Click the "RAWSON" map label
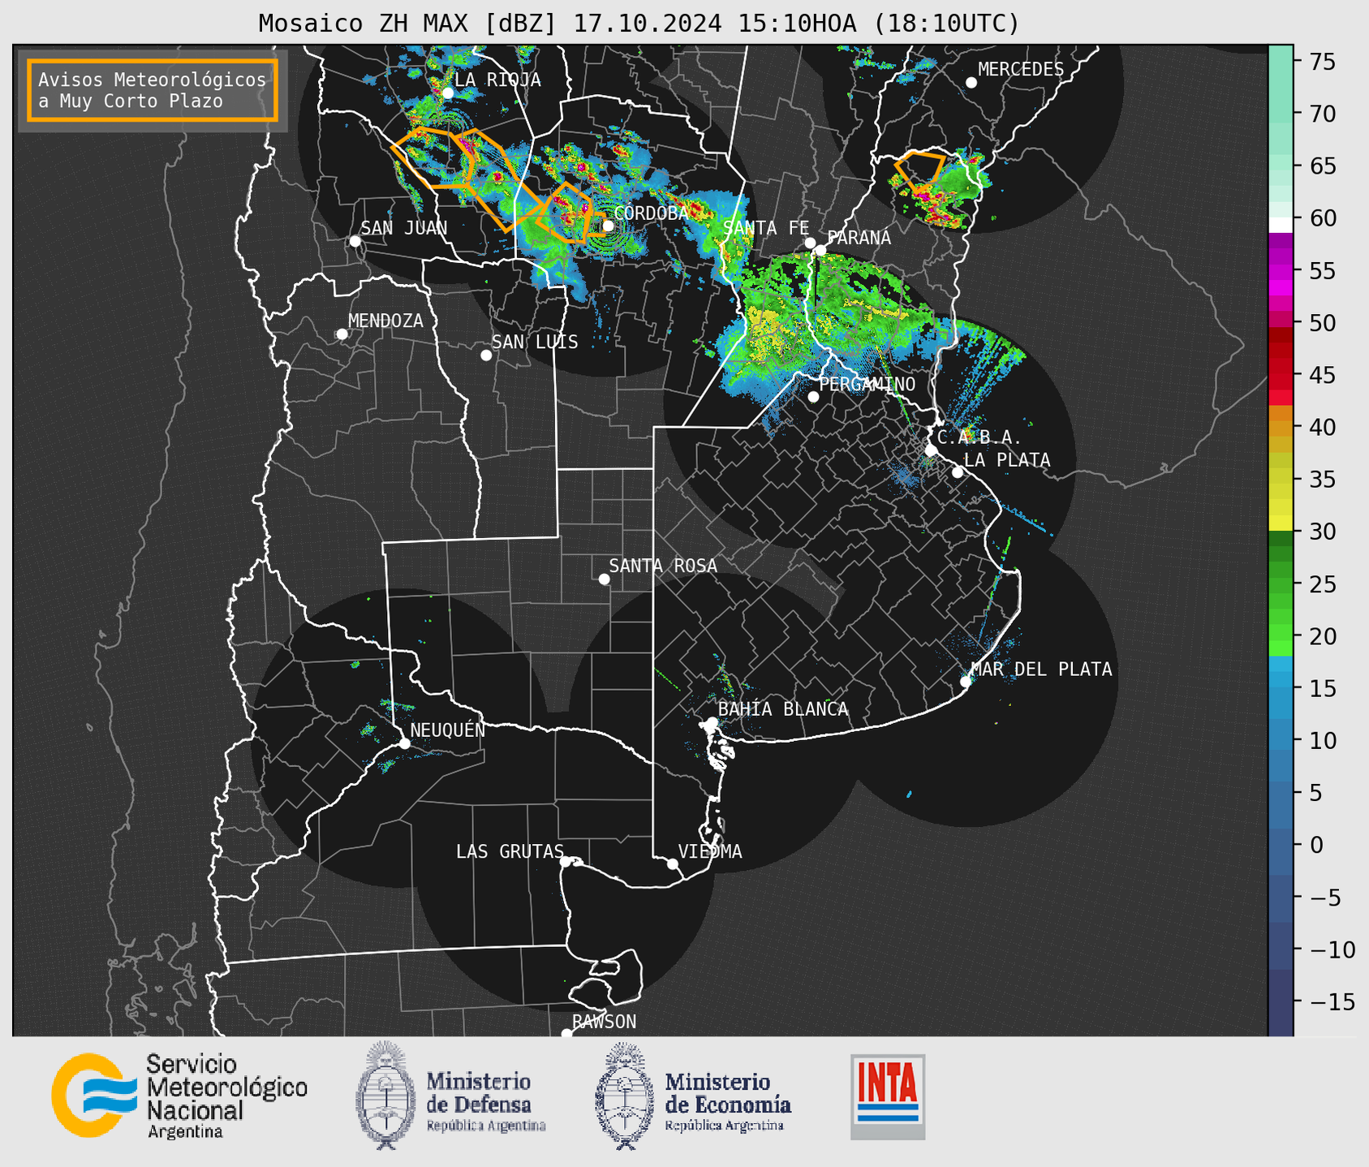This screenshot has width=1369, height=1167. coord(604,1022)
